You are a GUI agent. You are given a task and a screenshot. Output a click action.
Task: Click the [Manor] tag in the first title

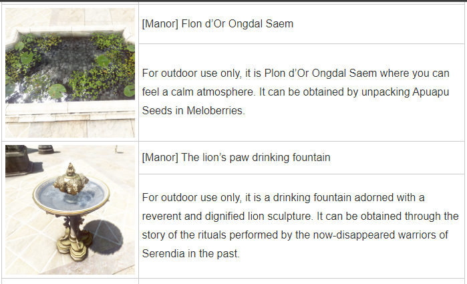pos(160,24)
